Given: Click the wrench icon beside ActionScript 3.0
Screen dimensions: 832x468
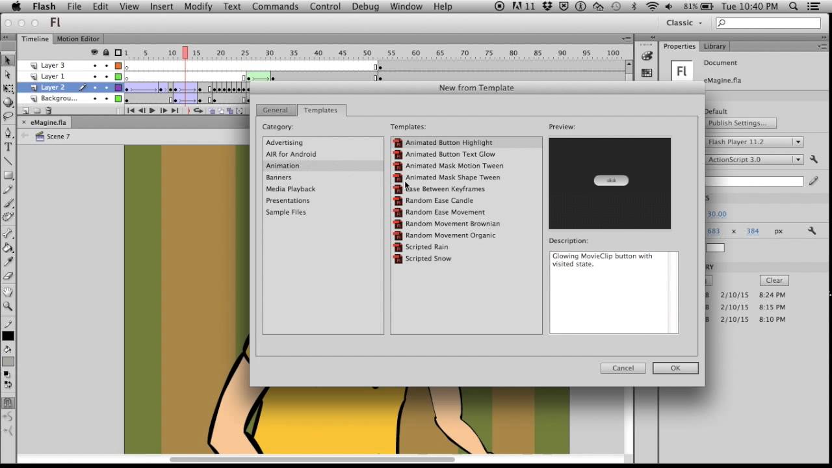Looking at the screenshot, I should click(814, 159).
